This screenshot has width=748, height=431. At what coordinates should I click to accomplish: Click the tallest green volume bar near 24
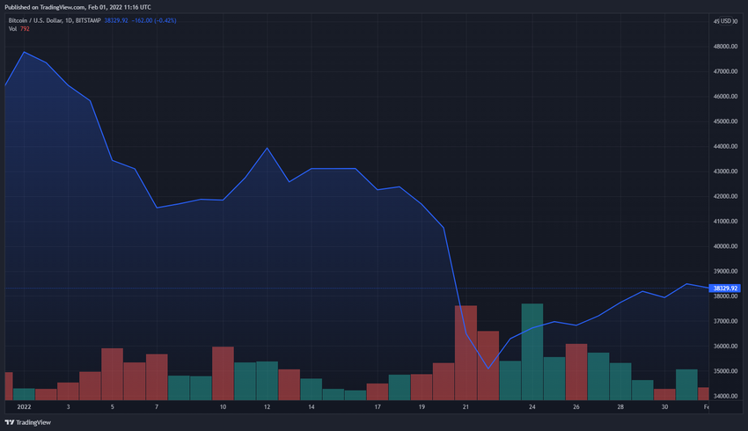point(532,352)
